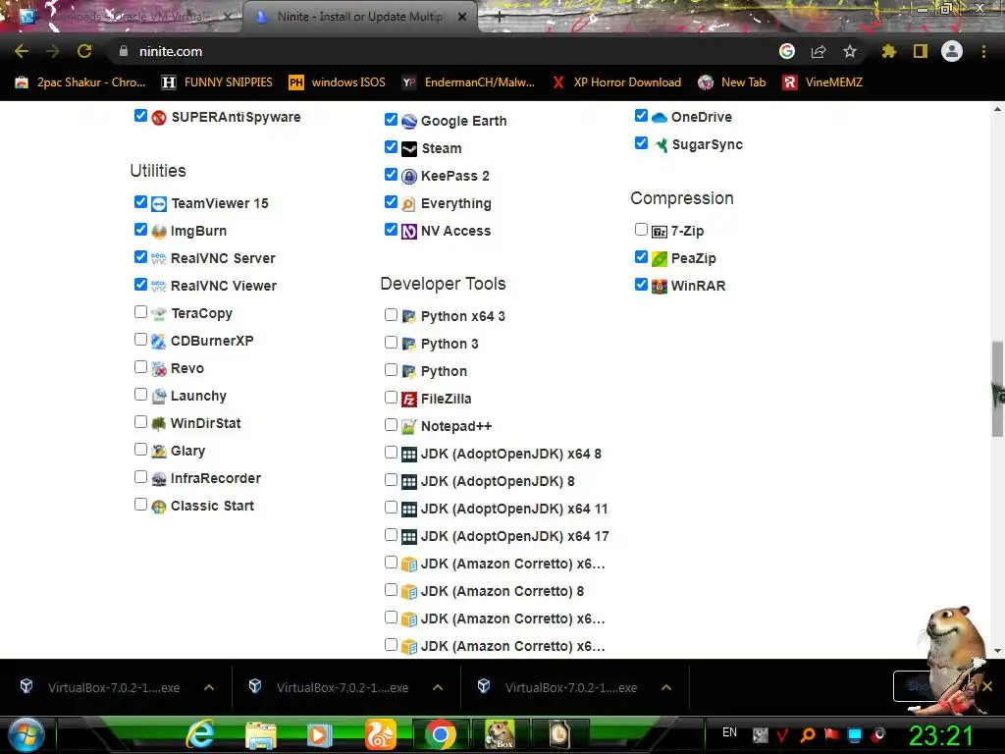This screenshot has height=754, width=1005.
Task: Check the CDBurnerXP checkbox
Action: click(x=141, y=339)
